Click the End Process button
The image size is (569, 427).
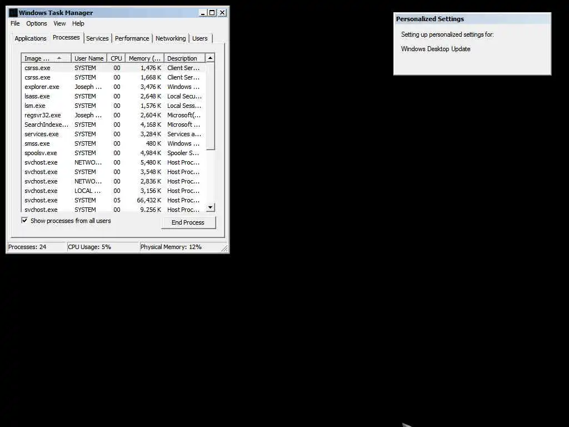pos(188,222)
